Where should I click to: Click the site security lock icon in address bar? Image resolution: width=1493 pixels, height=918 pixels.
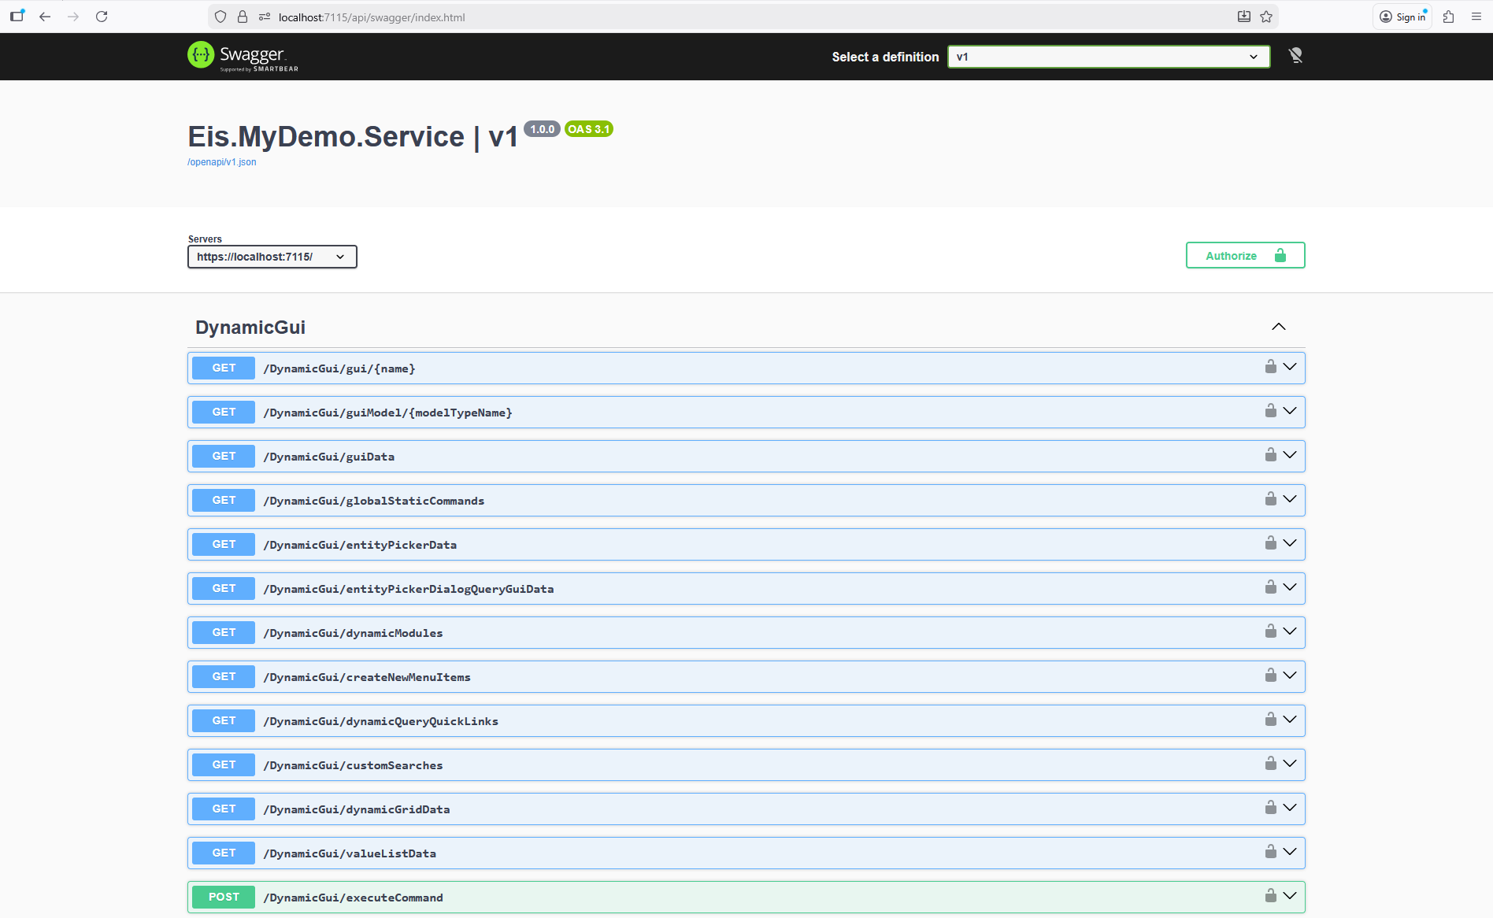tap(243, 17)
